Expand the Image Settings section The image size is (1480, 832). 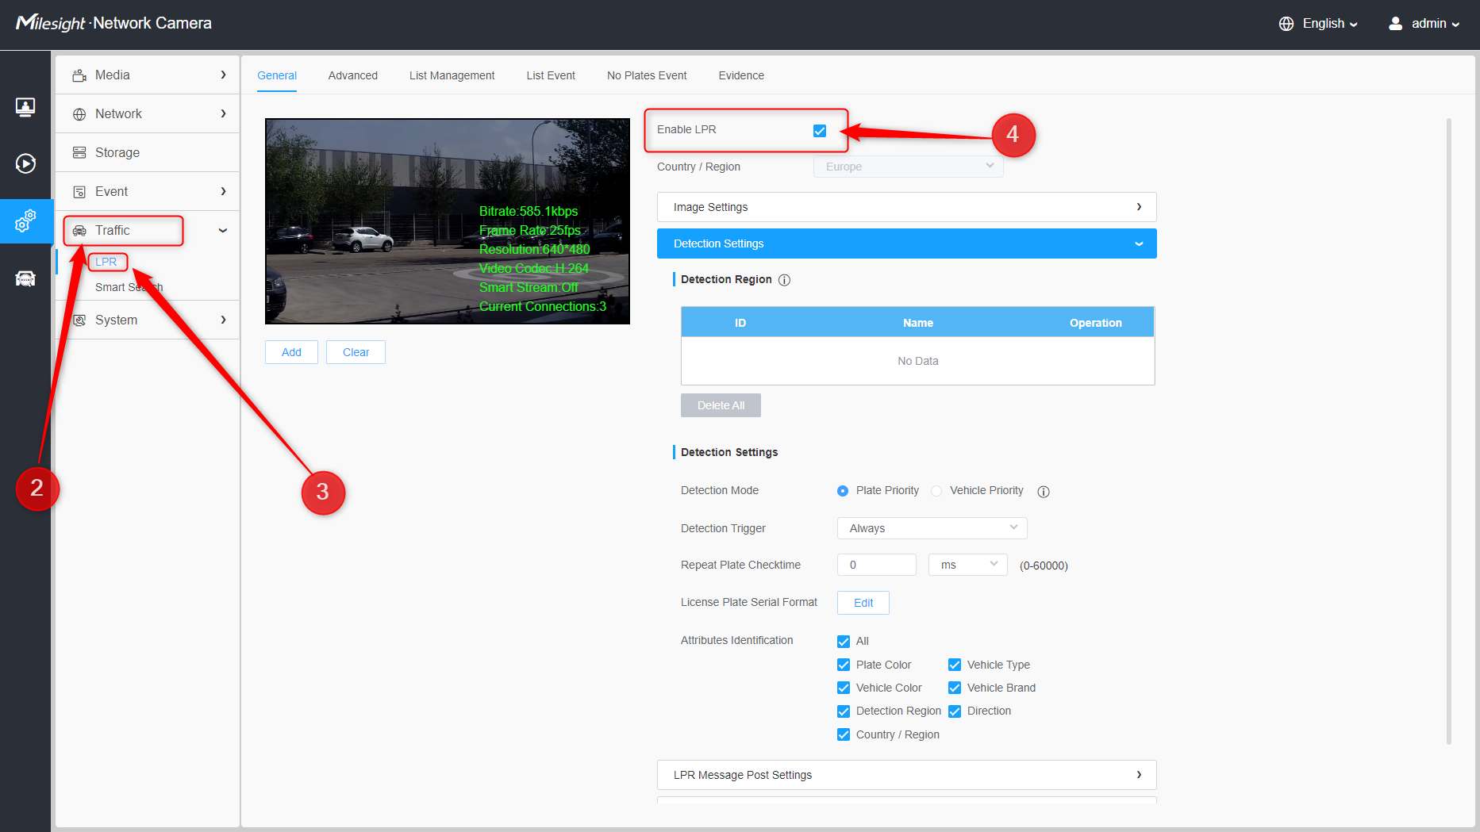(906, 207)
